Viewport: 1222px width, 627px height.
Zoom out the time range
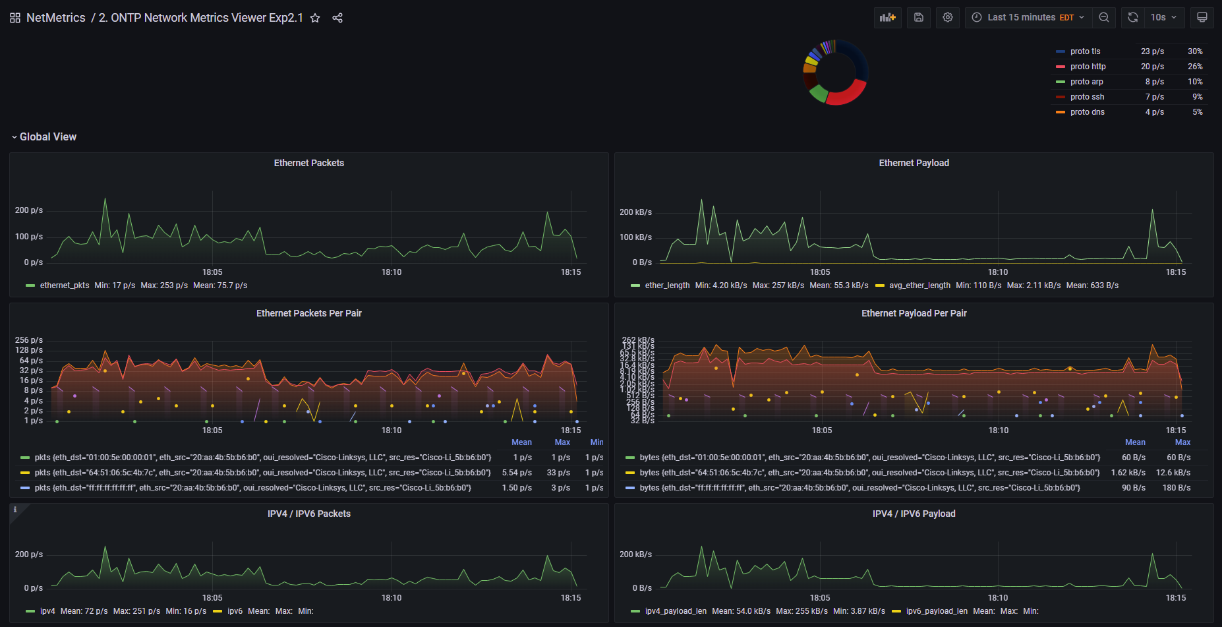tap(1104, 18)
